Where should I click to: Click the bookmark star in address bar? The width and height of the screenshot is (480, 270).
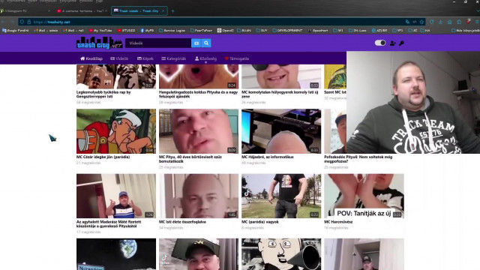point(421,22)
